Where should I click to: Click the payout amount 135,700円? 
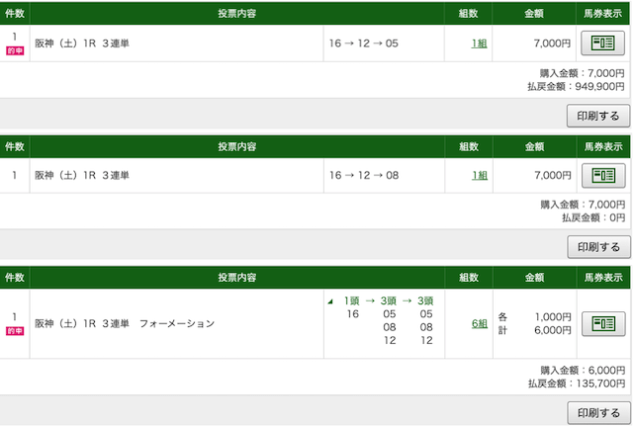point(600,384)
